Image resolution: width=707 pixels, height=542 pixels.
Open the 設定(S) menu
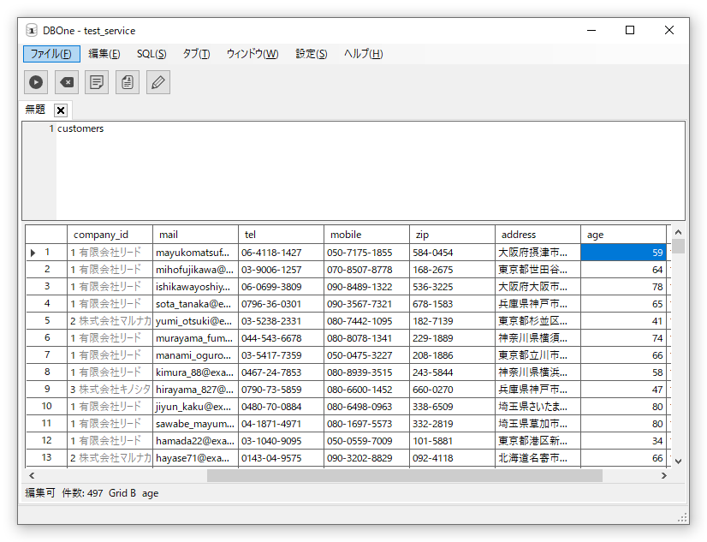(311, 54)
